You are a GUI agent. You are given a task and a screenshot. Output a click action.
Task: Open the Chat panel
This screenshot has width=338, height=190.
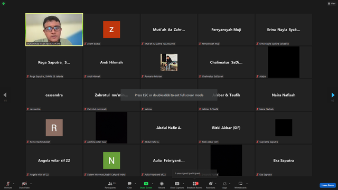[129, 185]
